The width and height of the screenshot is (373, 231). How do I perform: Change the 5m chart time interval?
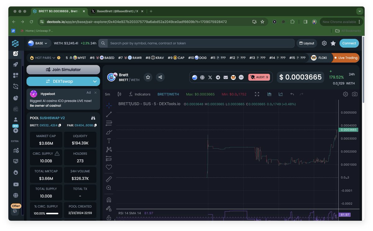(x=108, y=94)
